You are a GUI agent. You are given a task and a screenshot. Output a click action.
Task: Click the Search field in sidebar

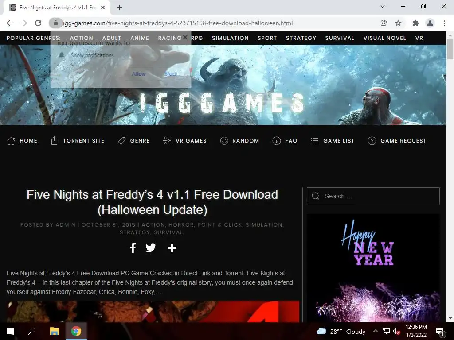(373, 196)
